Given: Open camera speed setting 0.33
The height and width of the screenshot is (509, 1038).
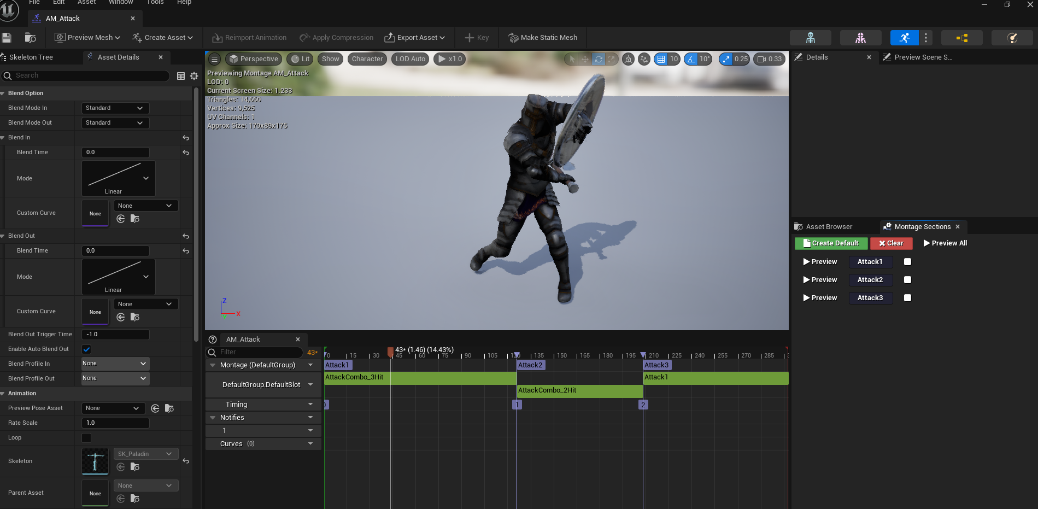Looking at the screenshot, I should 770,59.
